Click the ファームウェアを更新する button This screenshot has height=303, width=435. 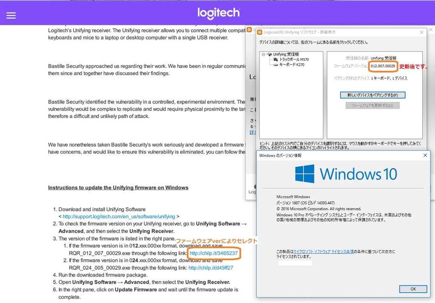pos(373,106)
